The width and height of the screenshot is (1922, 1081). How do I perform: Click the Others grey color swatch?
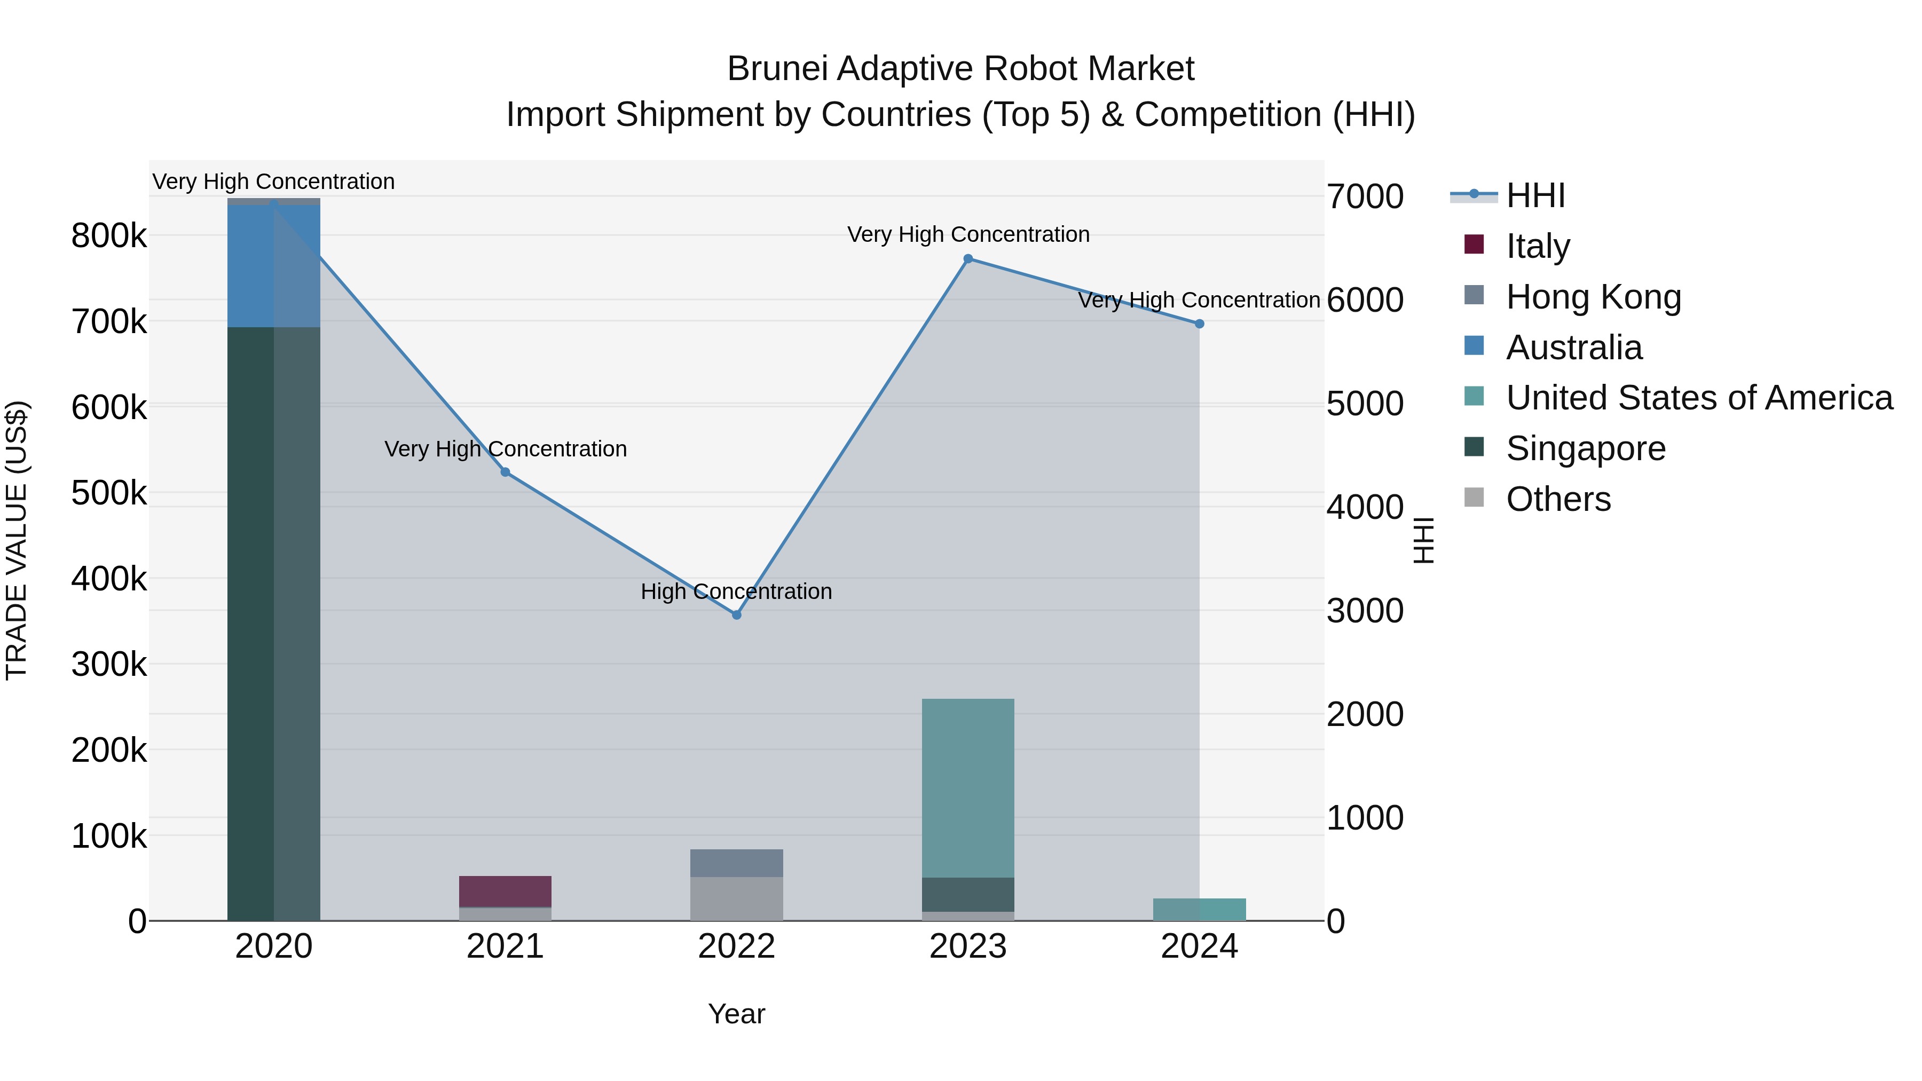point(1474,497)
